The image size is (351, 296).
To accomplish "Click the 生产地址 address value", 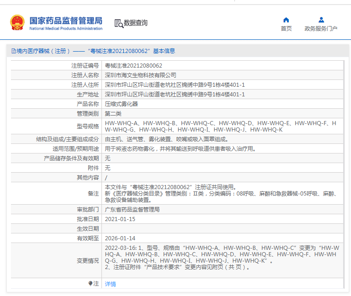I will coord(175,95).
